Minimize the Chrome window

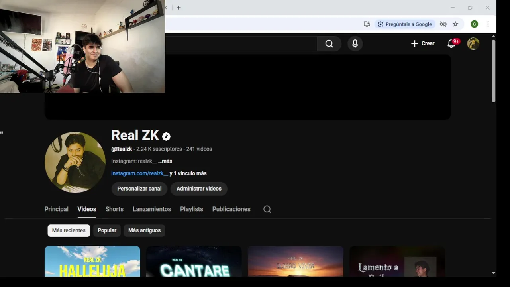(453, 8)
